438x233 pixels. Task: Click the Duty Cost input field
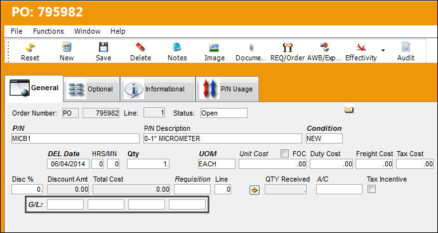pyautogui.click(x=331, y=164)
